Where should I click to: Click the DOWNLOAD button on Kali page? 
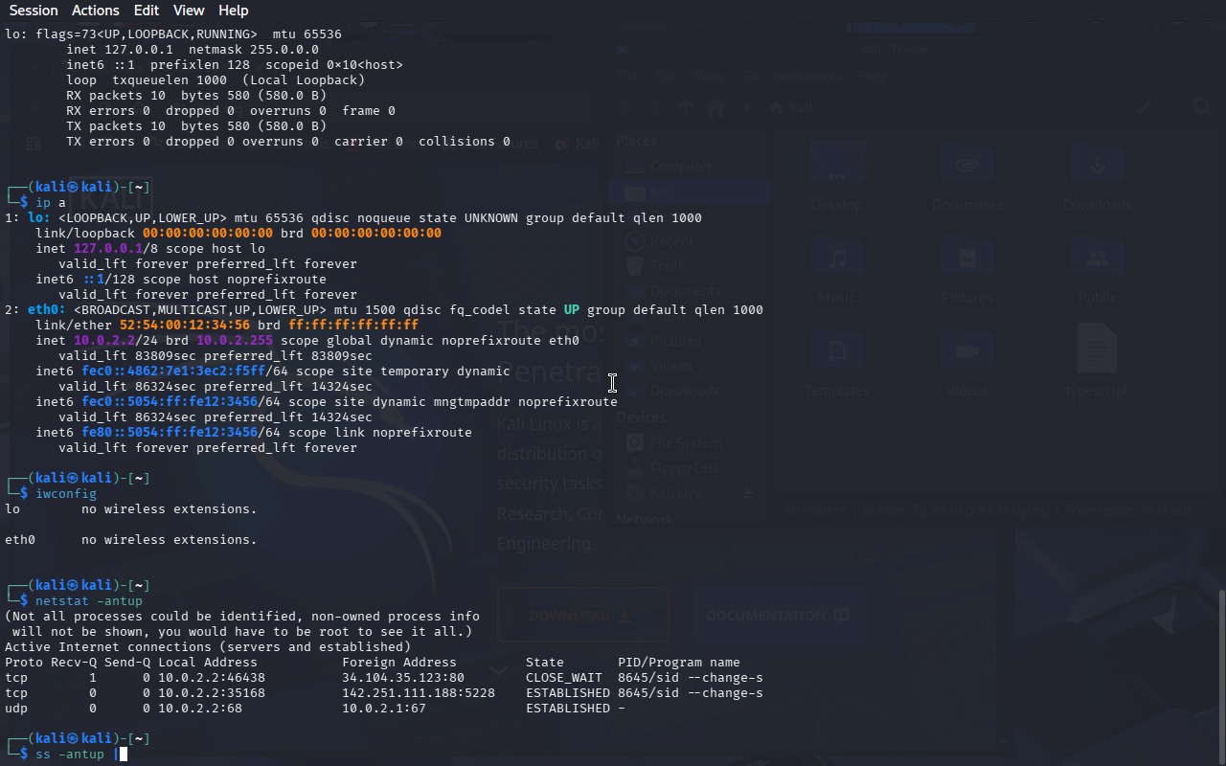click(x=583, y=616)
